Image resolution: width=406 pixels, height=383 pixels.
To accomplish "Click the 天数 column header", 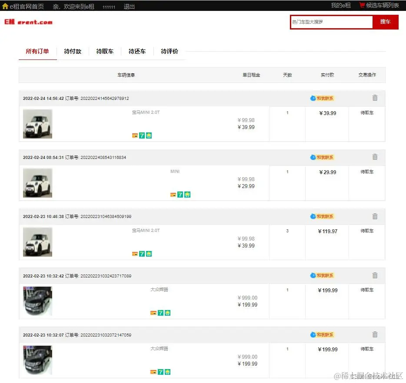I will (287, 75).
